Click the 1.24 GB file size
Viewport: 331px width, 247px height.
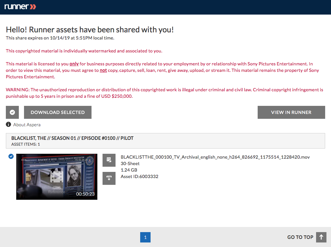click(x=129, y=170)
